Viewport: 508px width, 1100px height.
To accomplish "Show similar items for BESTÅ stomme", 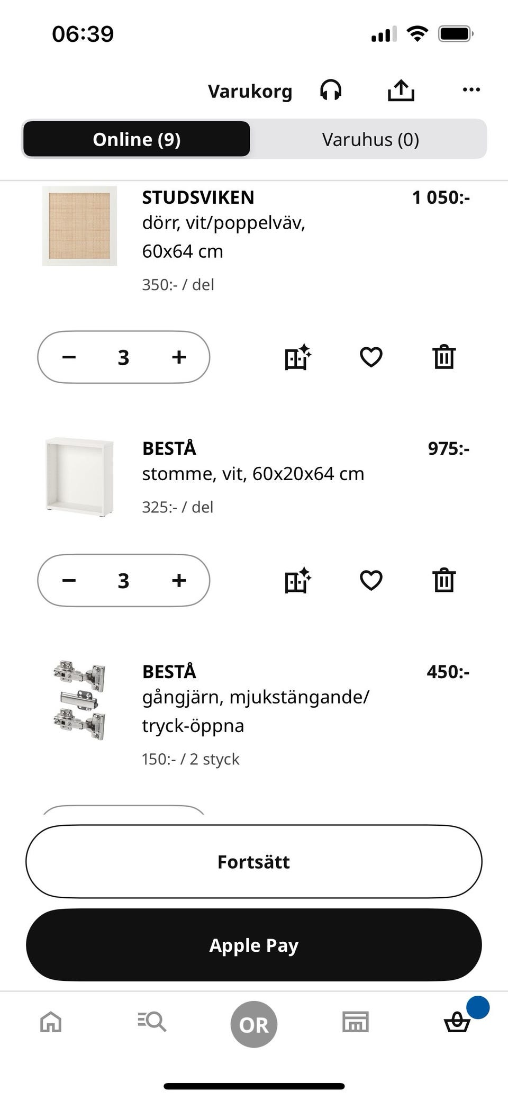I will pos(298,580).
